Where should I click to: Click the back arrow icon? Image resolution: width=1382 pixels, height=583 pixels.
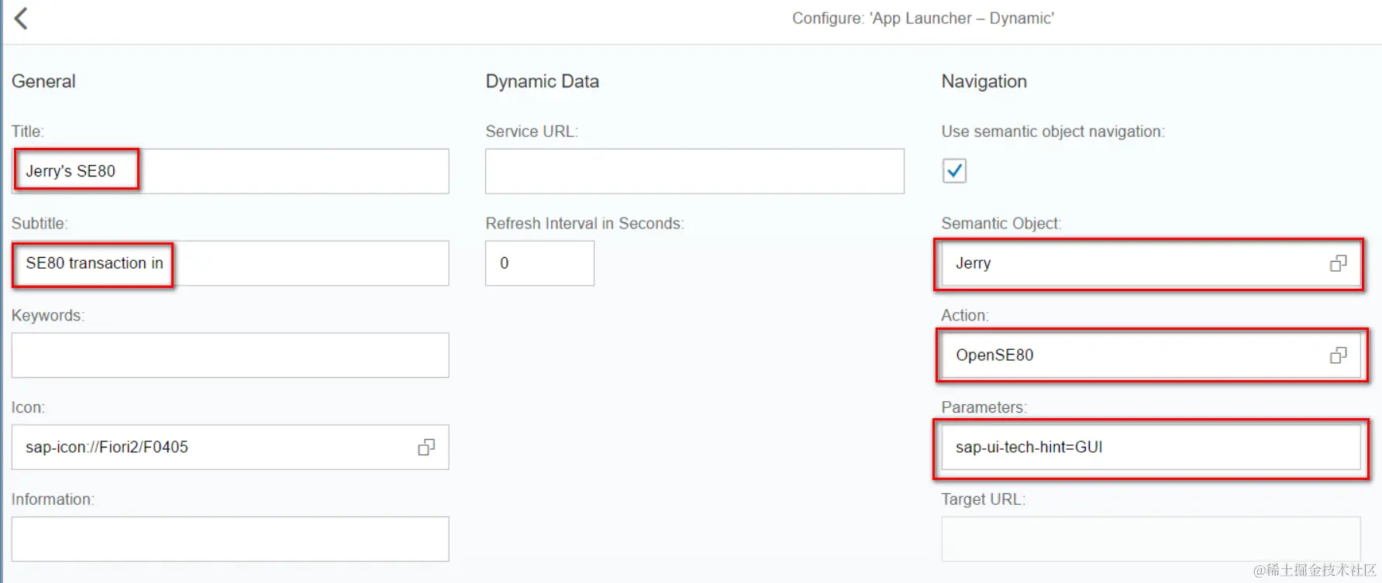pos(21,19)
